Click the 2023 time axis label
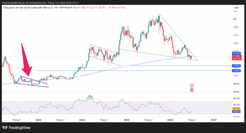 point(38,120)
